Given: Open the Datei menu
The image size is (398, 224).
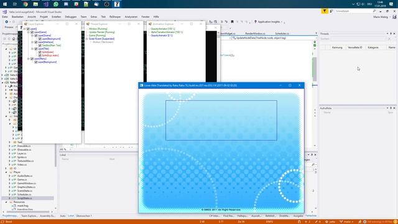Looking at the screenshot, I should (4, 17).
